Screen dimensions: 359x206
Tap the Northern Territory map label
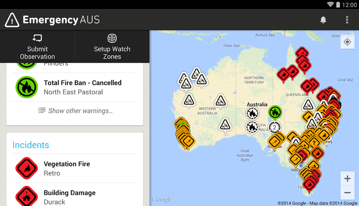(x=254, y=80)
